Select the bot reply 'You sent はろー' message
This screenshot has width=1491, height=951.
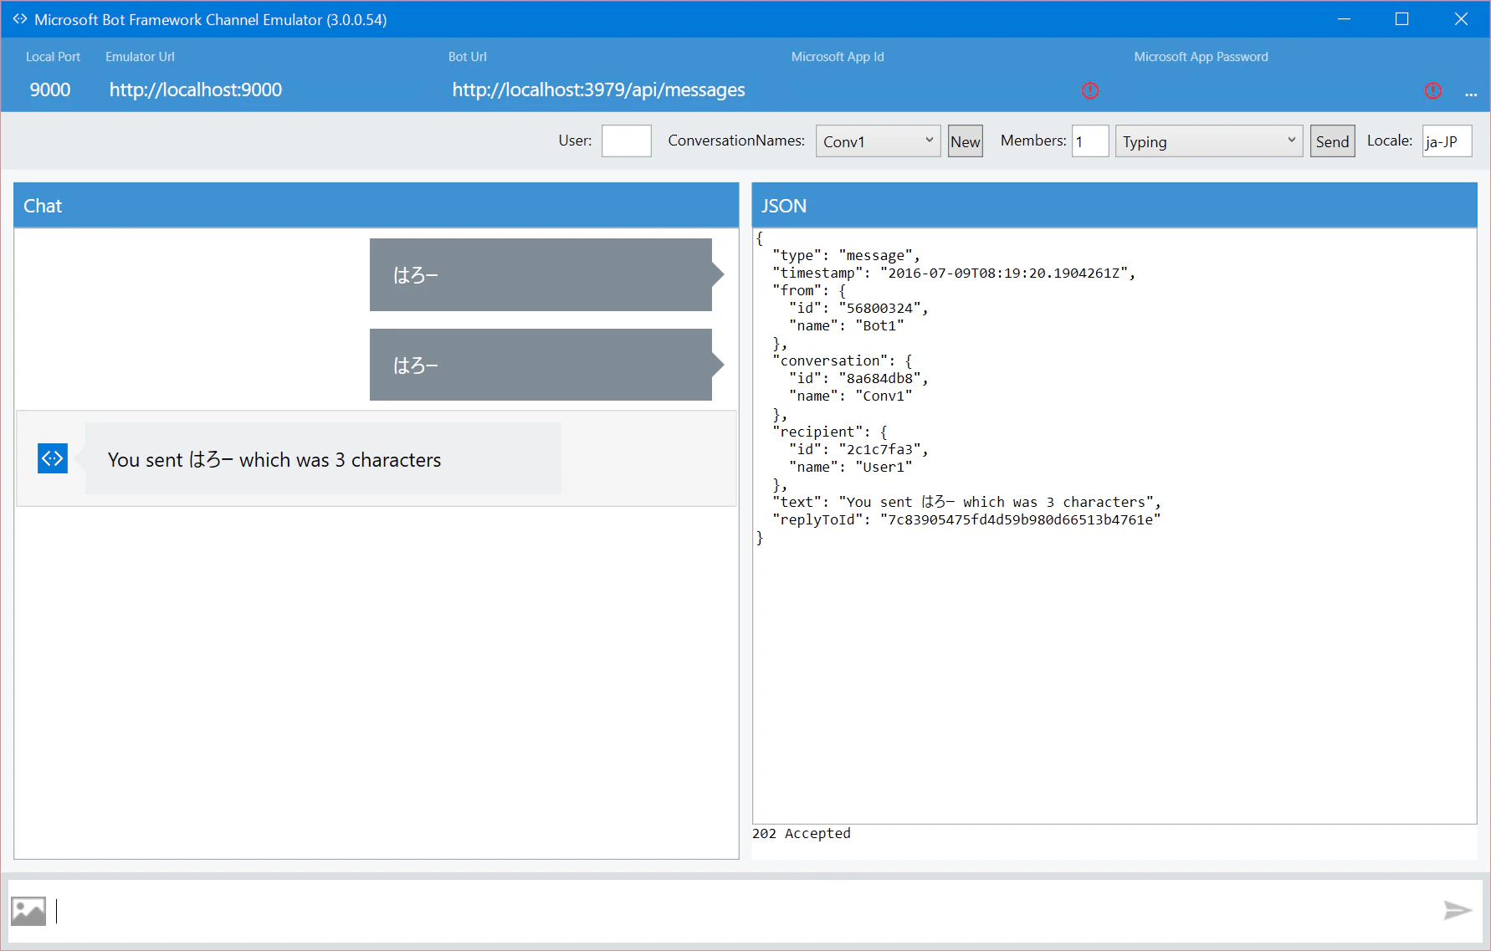[x=323, y=458]
